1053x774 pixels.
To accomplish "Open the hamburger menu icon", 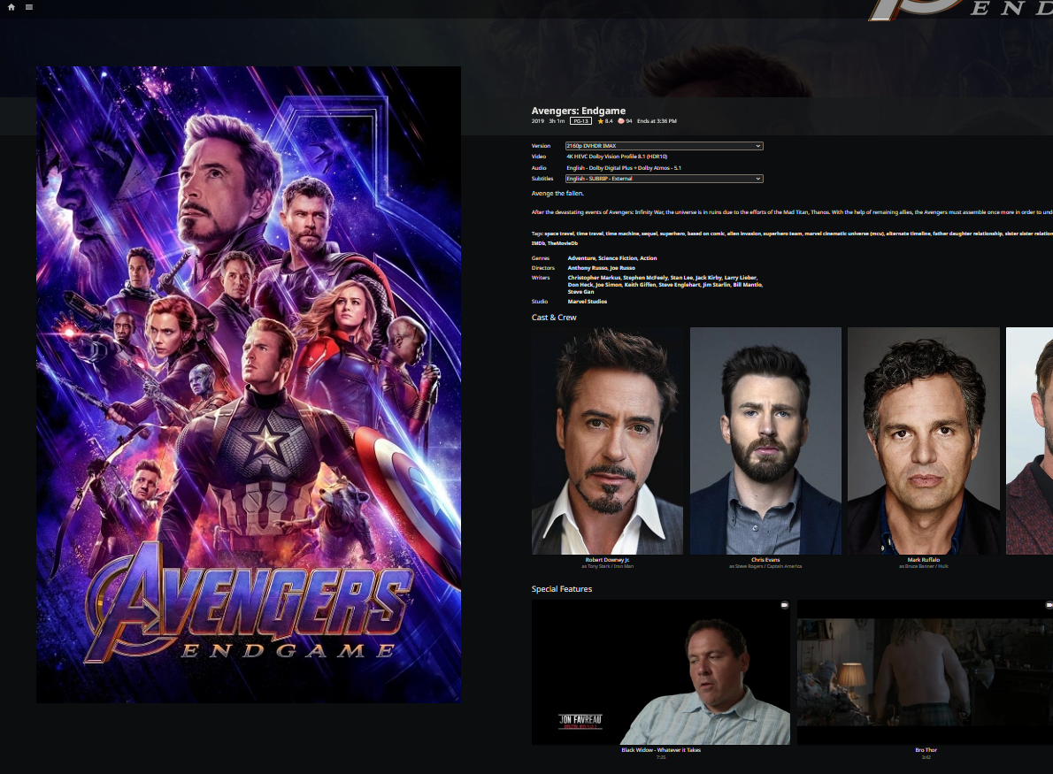I will (29, 7).
